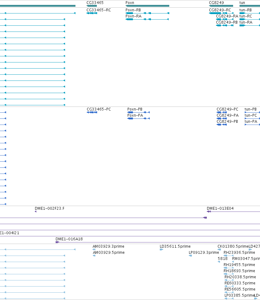The width and height of the screenshot is (260, 300).
Task: Click the AM03929.3prime EST glyph
Action: (94, 249)
